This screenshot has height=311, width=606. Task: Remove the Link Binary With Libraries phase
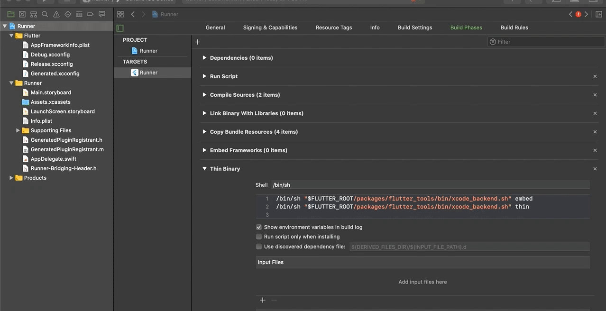coord(595,113)
